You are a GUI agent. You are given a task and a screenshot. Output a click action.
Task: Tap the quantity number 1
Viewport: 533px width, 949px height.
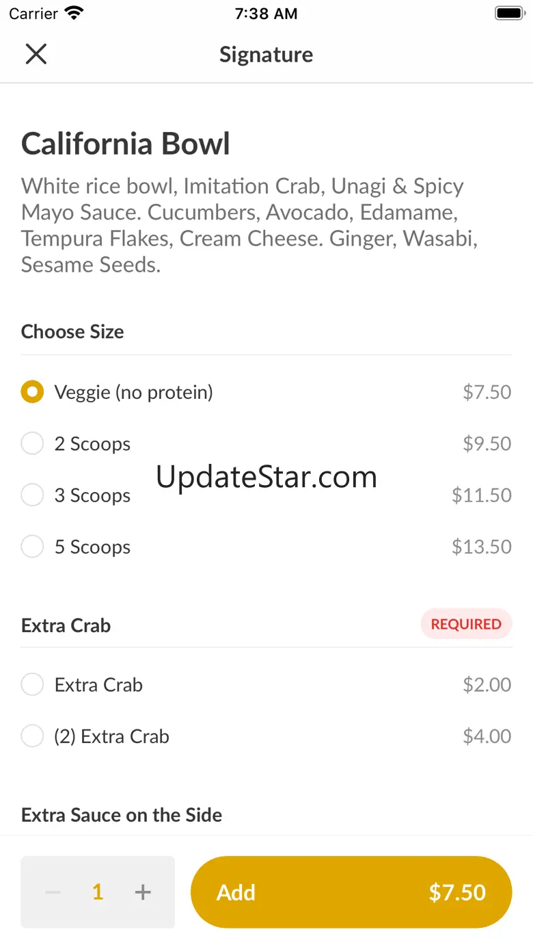[x=98, y=892]
